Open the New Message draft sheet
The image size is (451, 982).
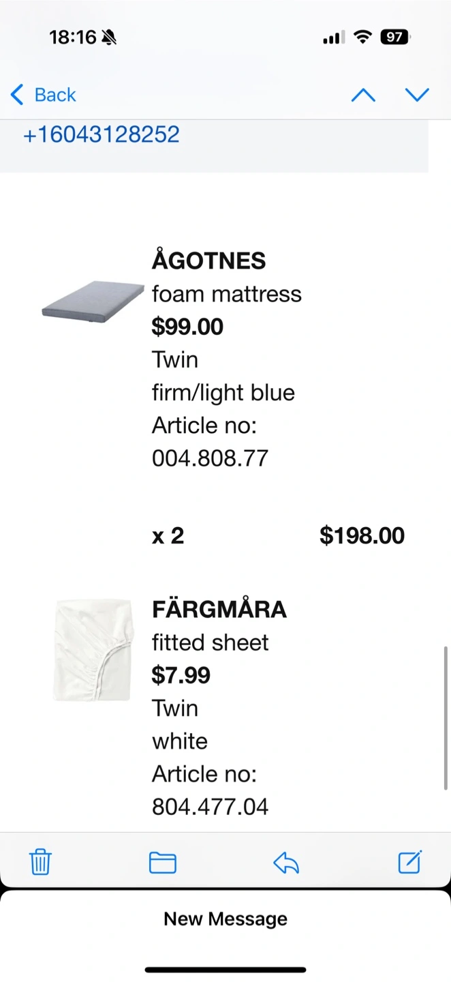(x=226, y=919)
